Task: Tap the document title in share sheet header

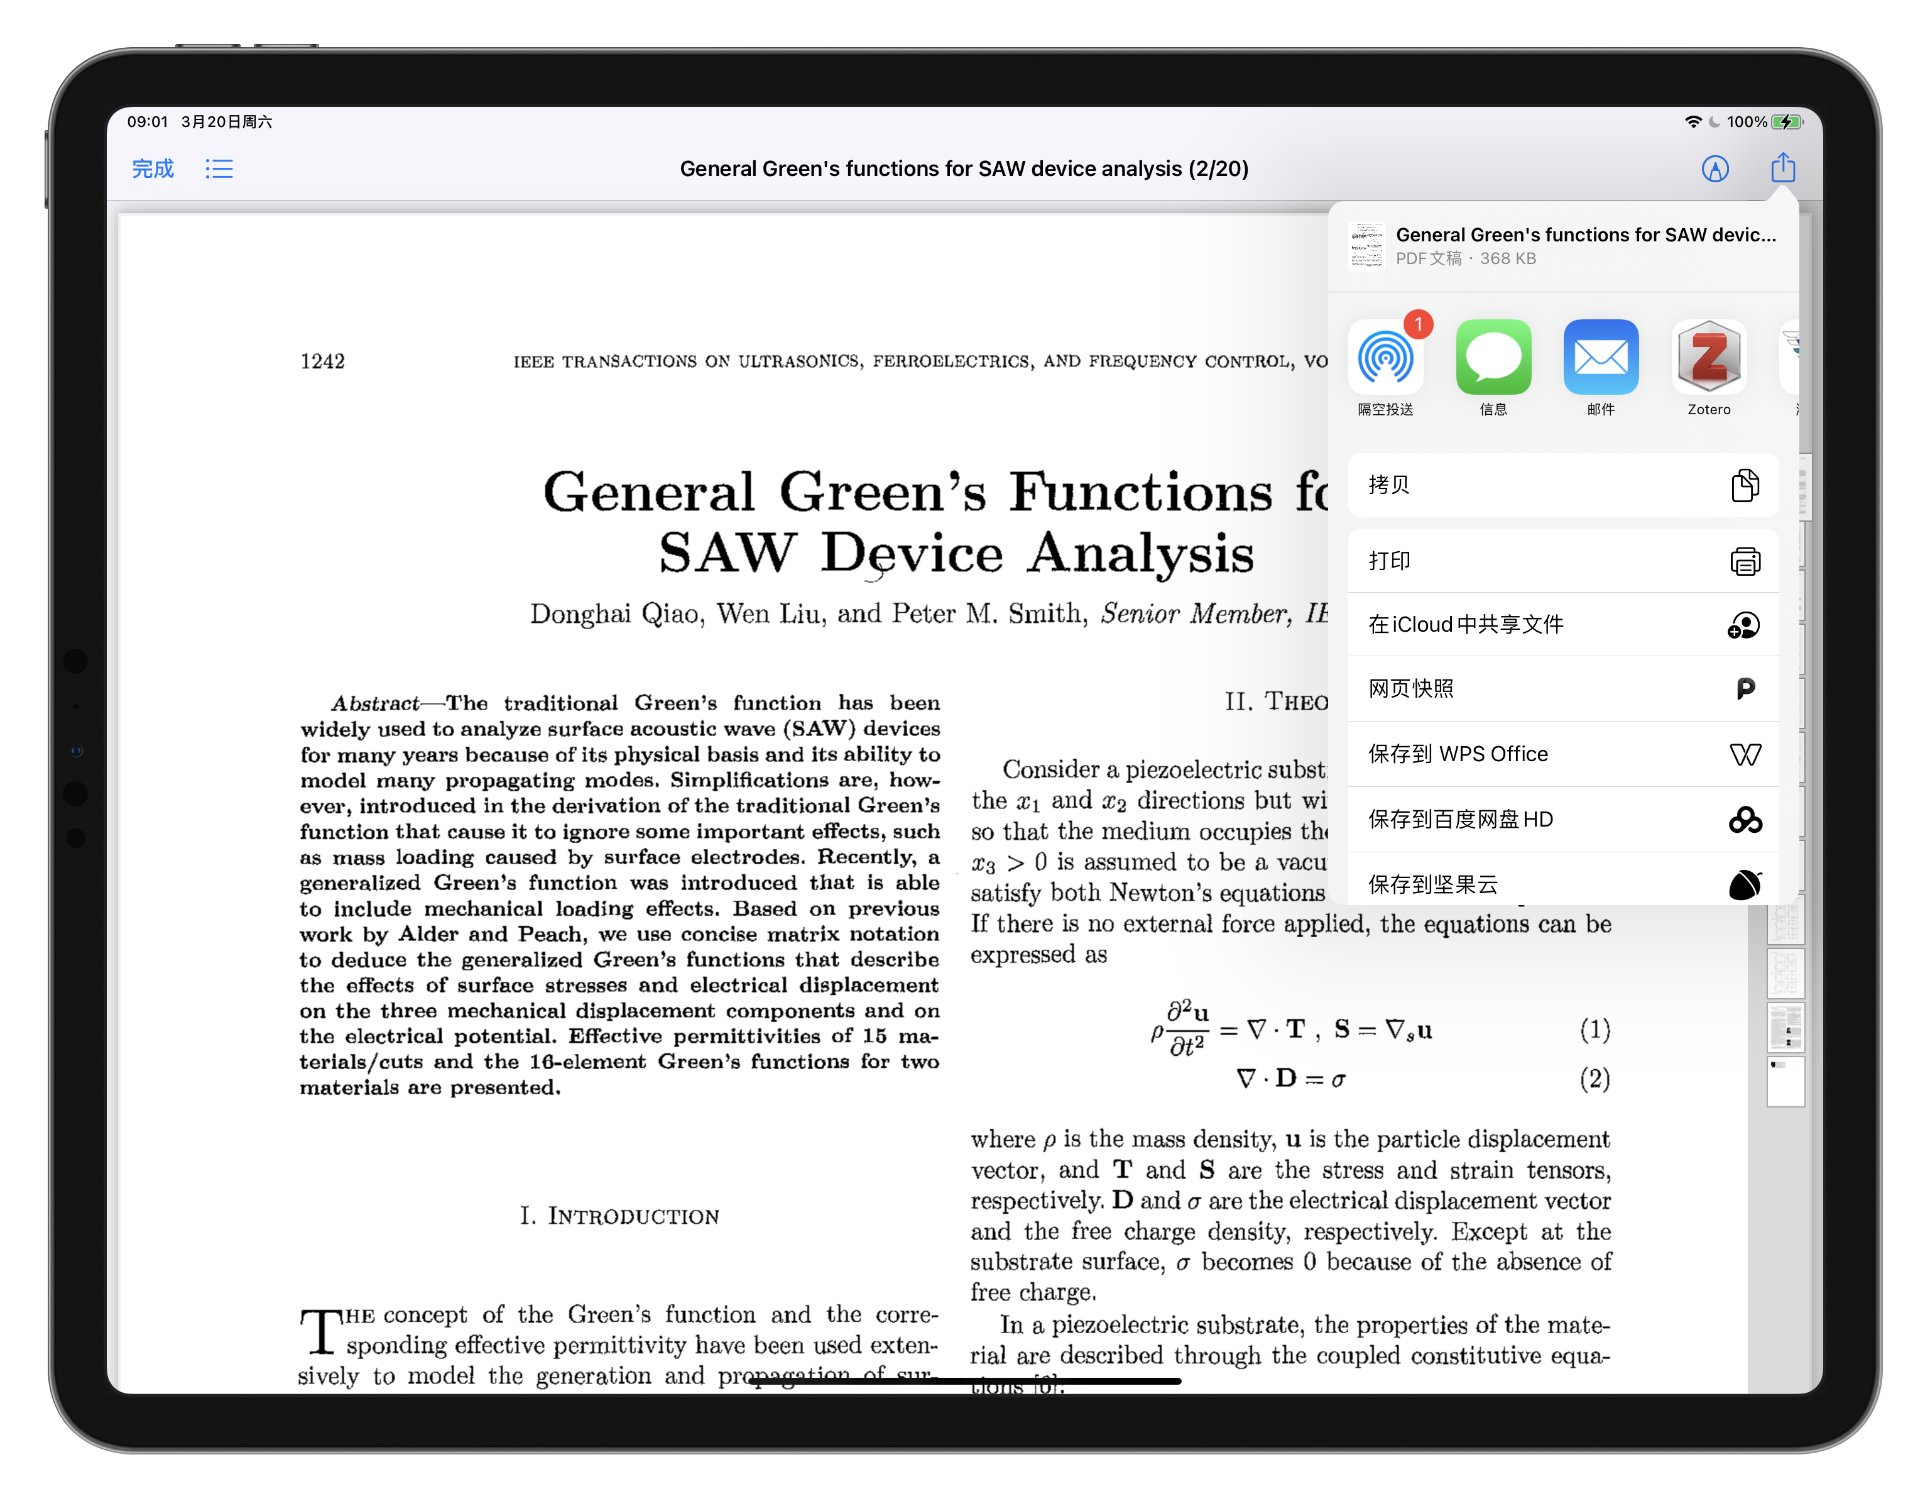Action: (x=1585, y=234)
